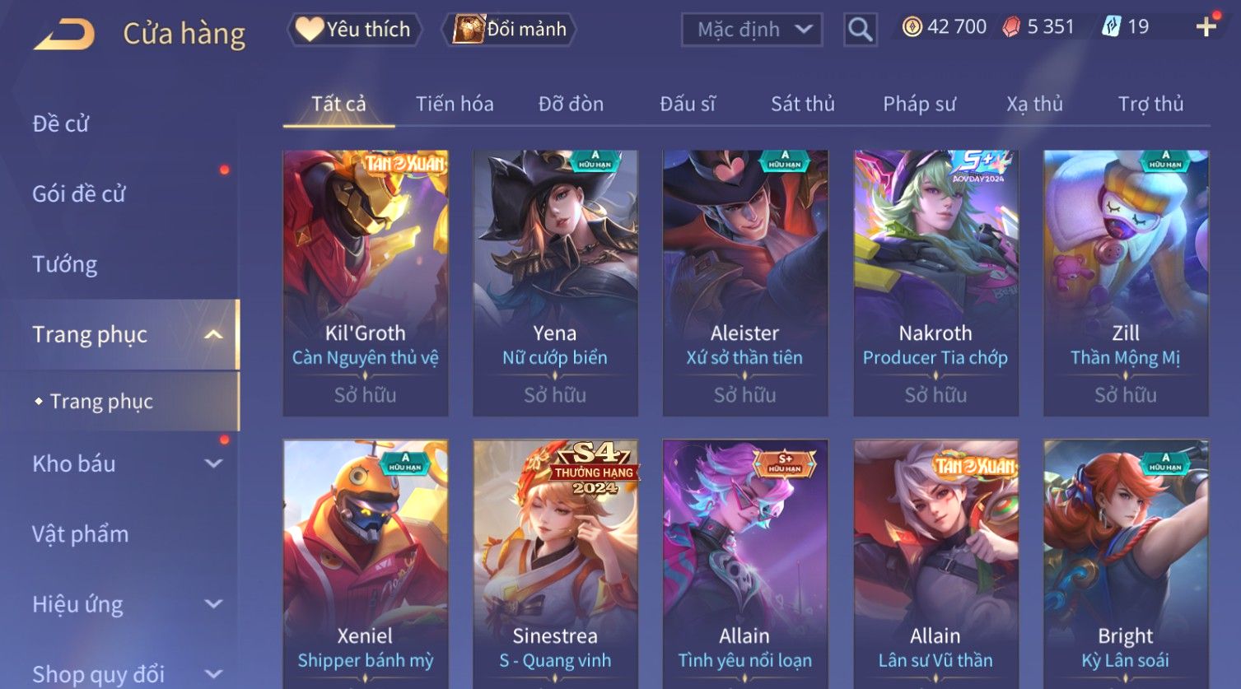1241x689 pixels.
Task: Select Trang phục sub-item in sidebar
Action: (x=101, y=401)
